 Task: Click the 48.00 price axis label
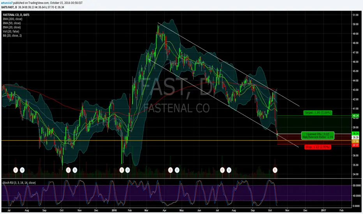[355, 43]
